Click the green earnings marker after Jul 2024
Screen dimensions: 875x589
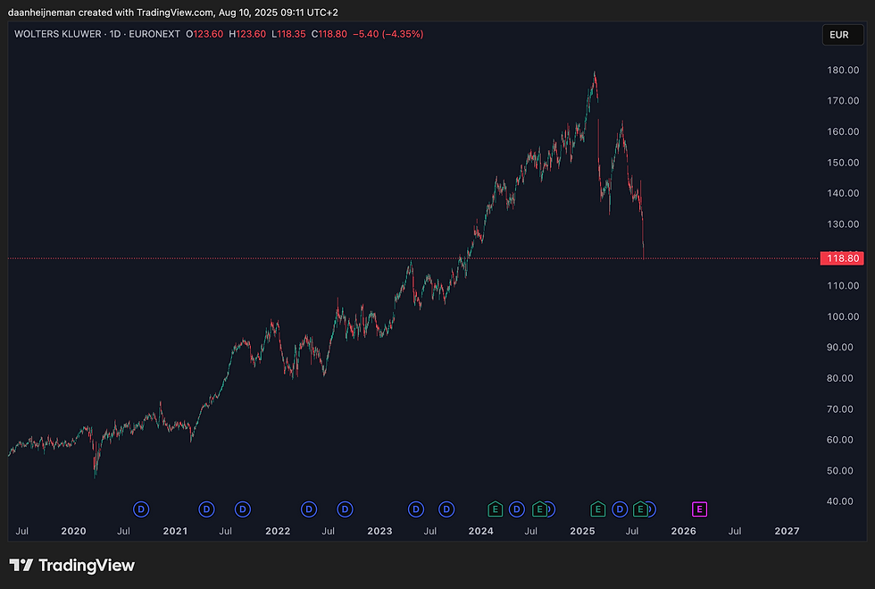click(x=539, y=509)
